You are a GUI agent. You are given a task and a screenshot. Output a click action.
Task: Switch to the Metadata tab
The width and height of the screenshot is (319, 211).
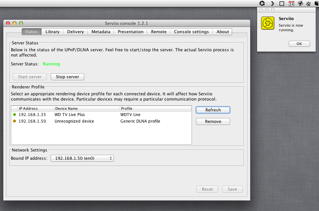[101, 32]
